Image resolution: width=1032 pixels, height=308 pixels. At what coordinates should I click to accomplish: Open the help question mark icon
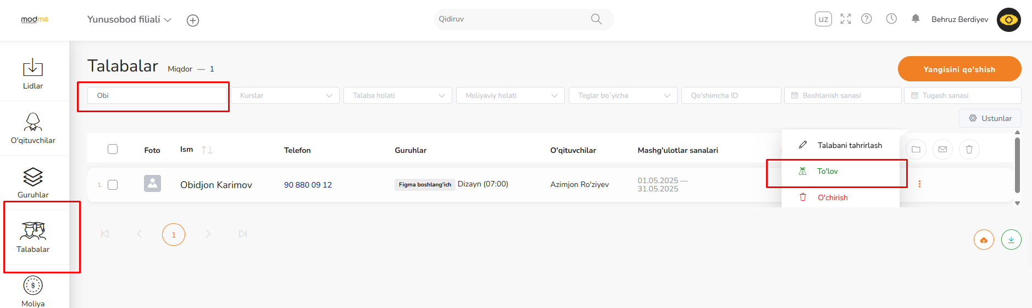pyautogui.click(x=867, y=19)
